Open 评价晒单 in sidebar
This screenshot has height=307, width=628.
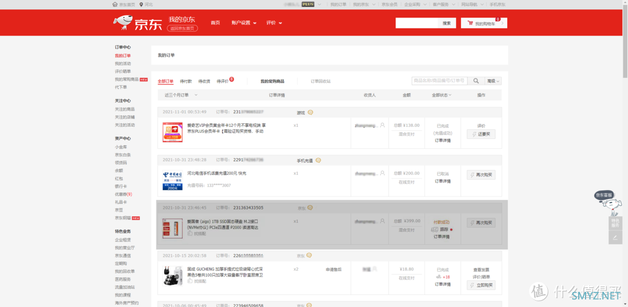coord(123,72)
